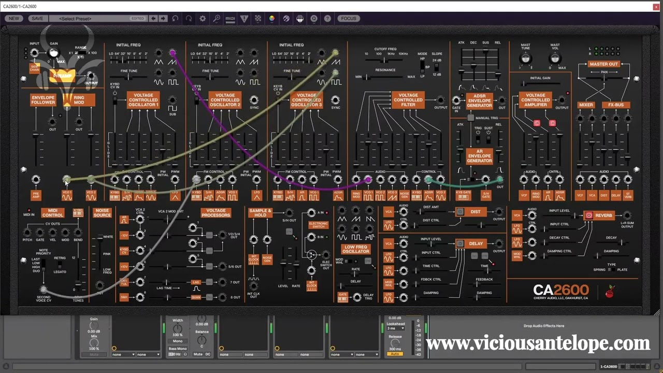Toggle the Reverb SPRING/PLATE type switch

[612, 270]
